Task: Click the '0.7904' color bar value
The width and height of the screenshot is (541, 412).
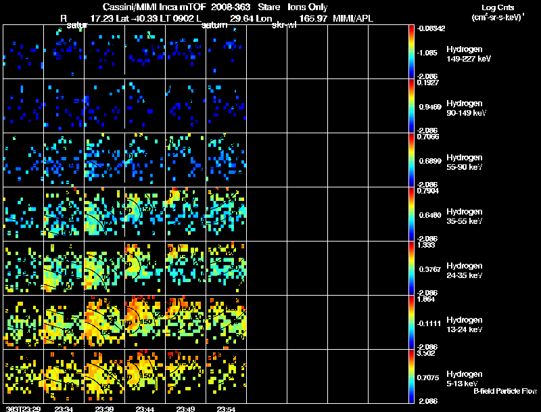Action: (x=427, y=191)
